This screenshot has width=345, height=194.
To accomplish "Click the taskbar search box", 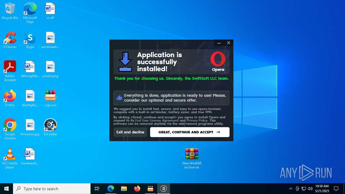I will (x=52, y=189).
